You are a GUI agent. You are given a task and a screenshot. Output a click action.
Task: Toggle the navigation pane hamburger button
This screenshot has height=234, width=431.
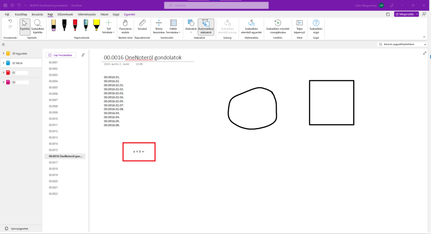(3, 44)
